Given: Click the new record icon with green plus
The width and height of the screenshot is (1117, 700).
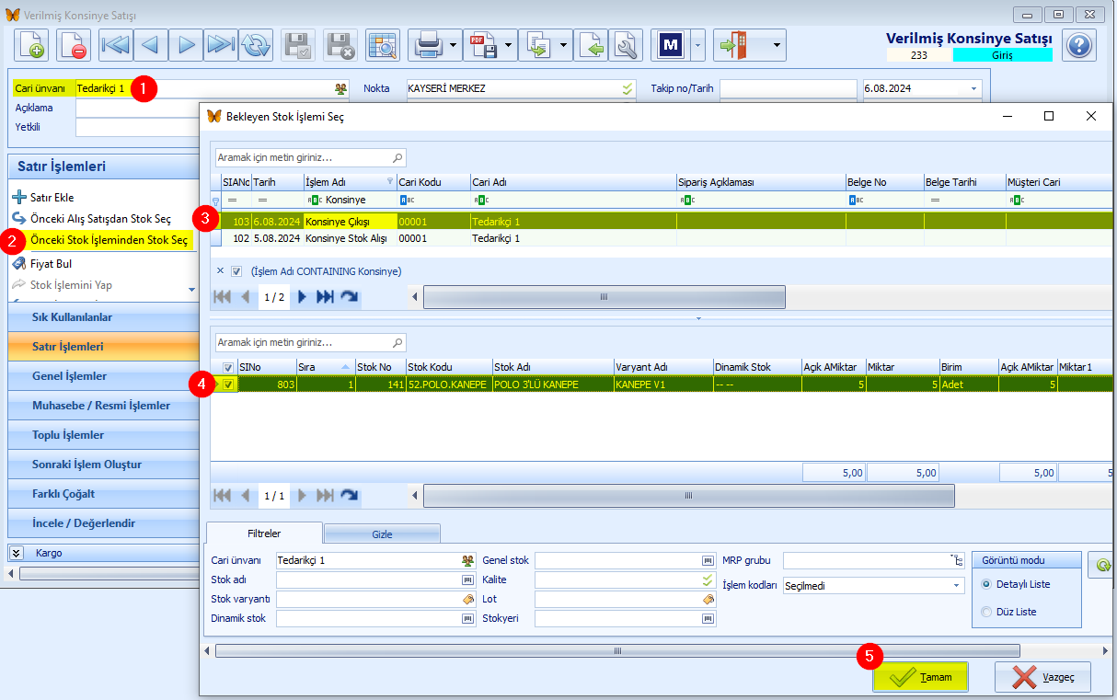Looking at the screenshot, I should (x=31, y=44).
